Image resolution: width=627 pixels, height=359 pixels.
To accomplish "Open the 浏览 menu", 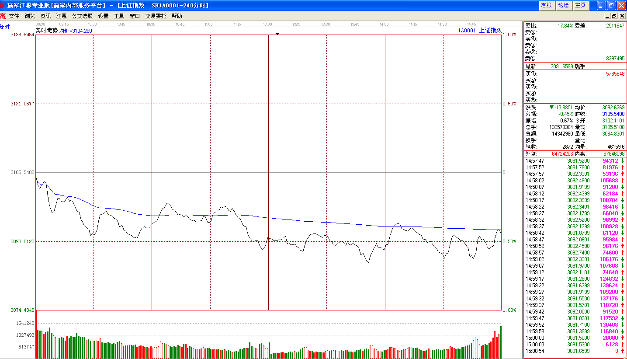I will tap(30, 16).
